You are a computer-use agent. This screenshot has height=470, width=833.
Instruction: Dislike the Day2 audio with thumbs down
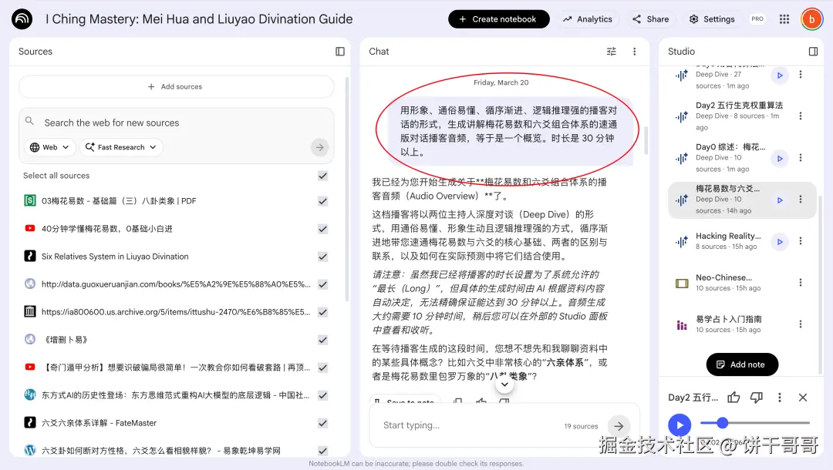click(757, 398)
